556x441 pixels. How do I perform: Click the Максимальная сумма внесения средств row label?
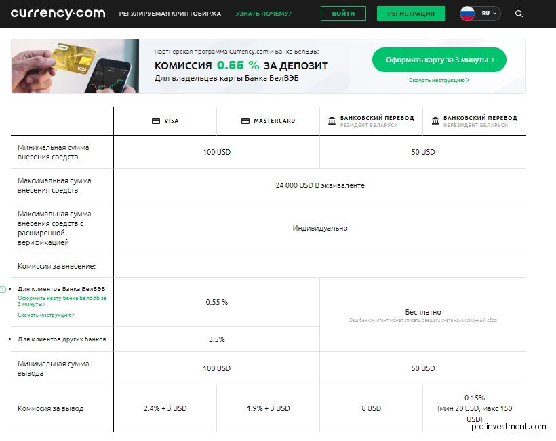[x=54, y=185]
